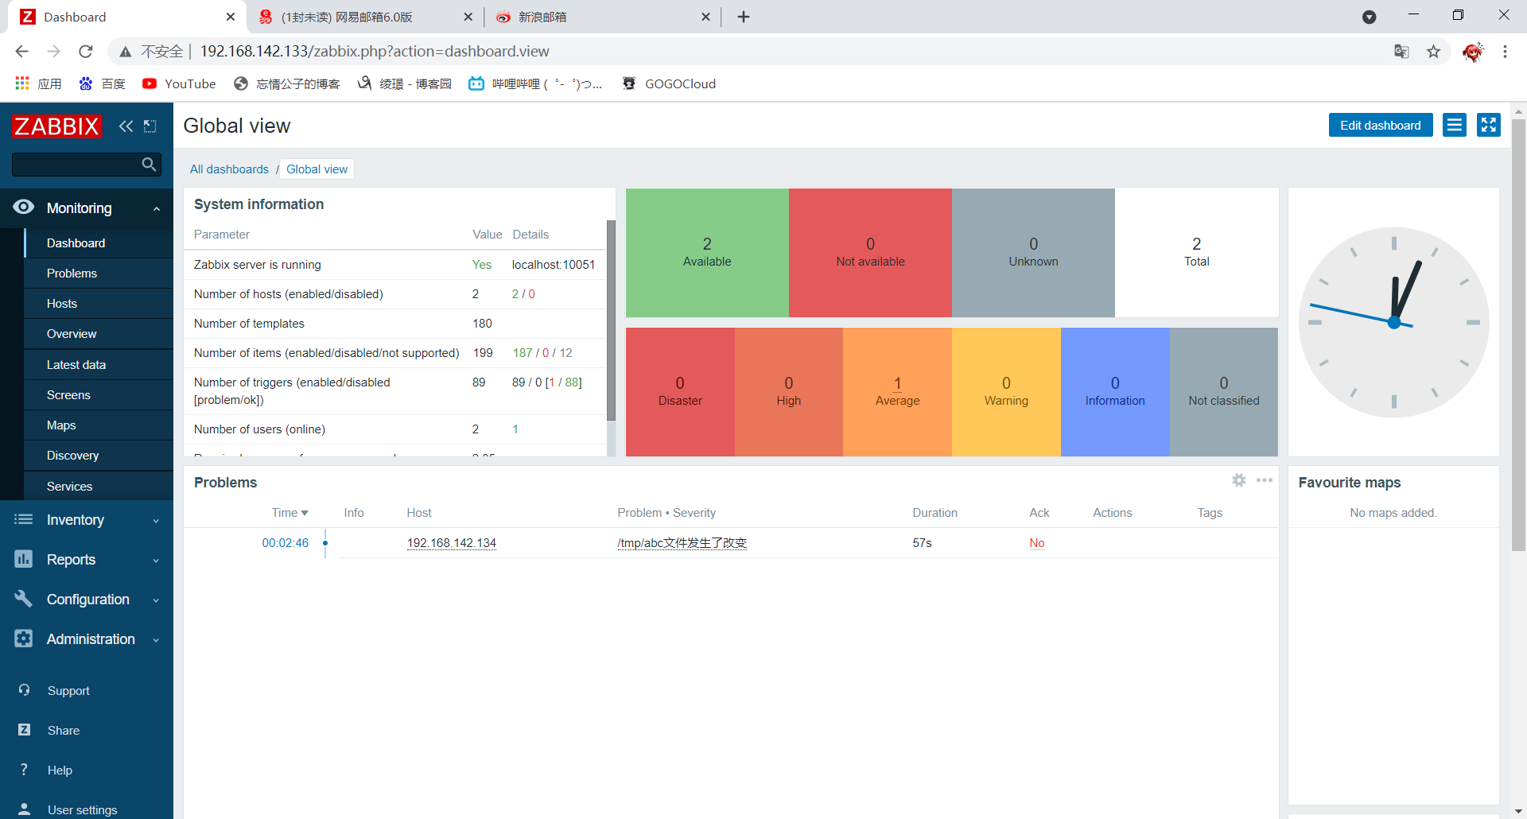
Task: Open new browser tab with plus
Action: click(x=744, y=17)
